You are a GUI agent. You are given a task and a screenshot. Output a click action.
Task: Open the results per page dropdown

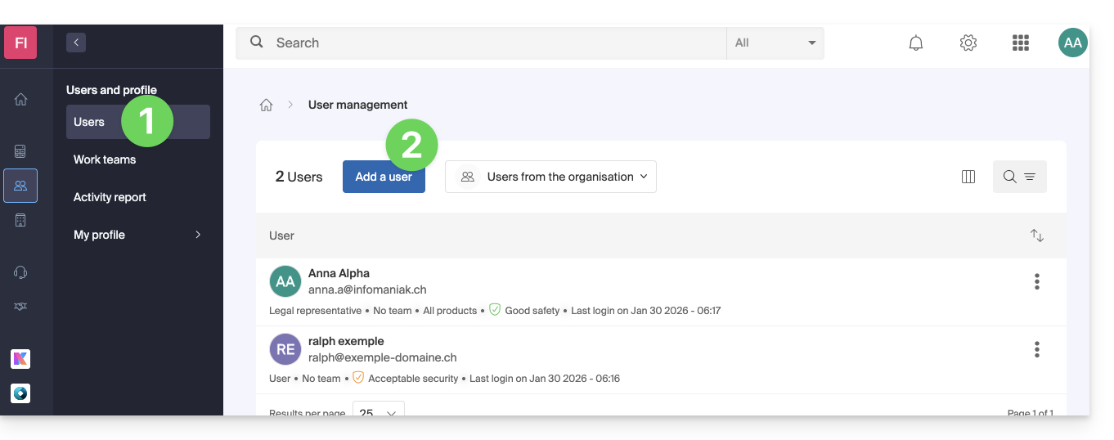(378, 411)
